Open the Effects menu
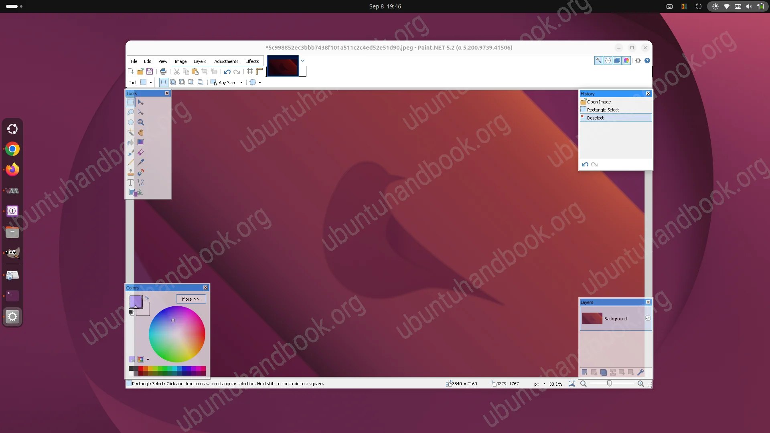770x433 pixels. pos(252,61)
